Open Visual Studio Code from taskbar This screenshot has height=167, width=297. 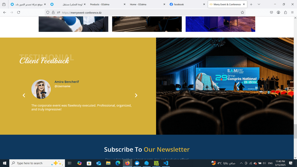pos(166,163)
